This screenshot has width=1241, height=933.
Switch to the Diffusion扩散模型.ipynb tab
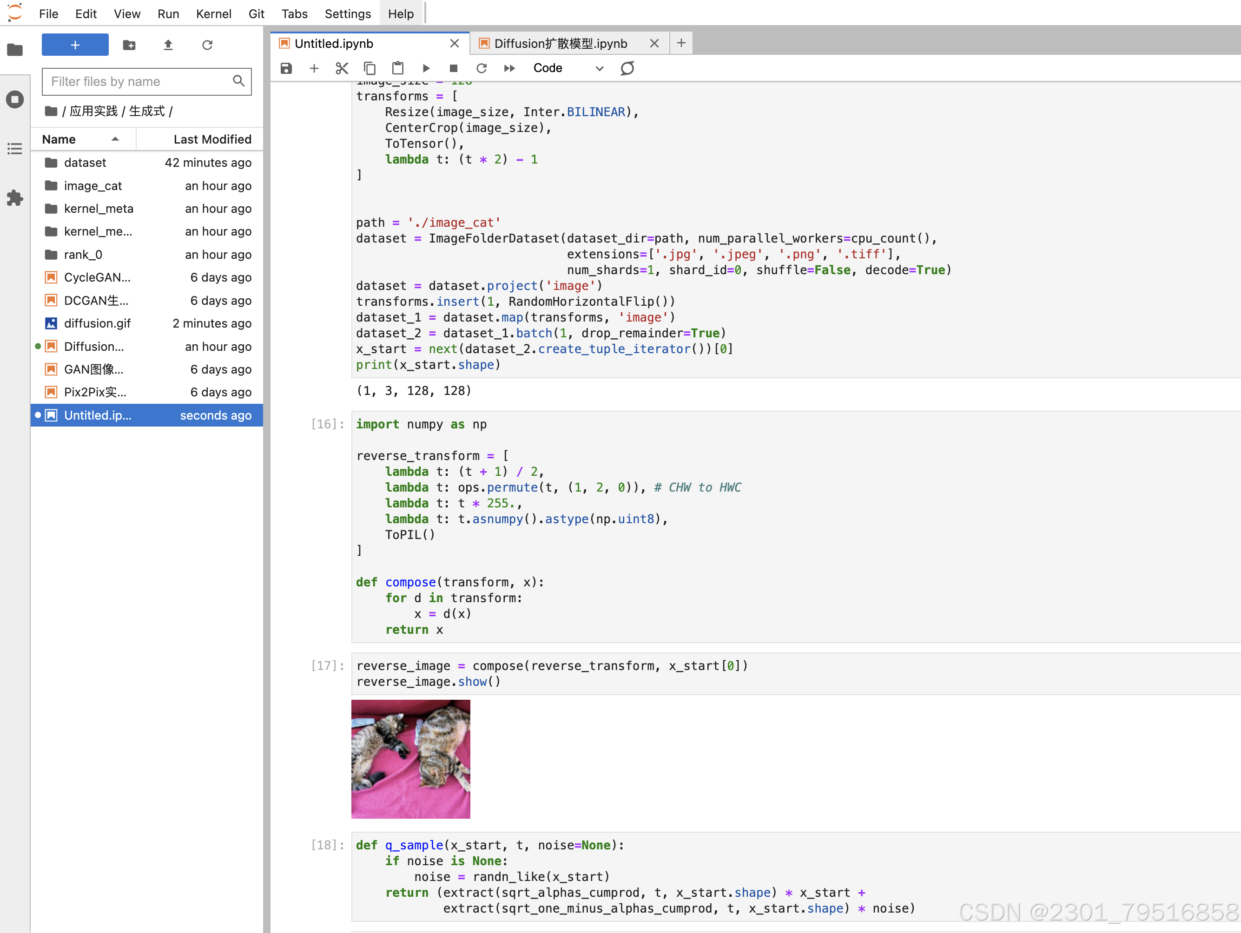pyautogui.click(x=561, y=43)
